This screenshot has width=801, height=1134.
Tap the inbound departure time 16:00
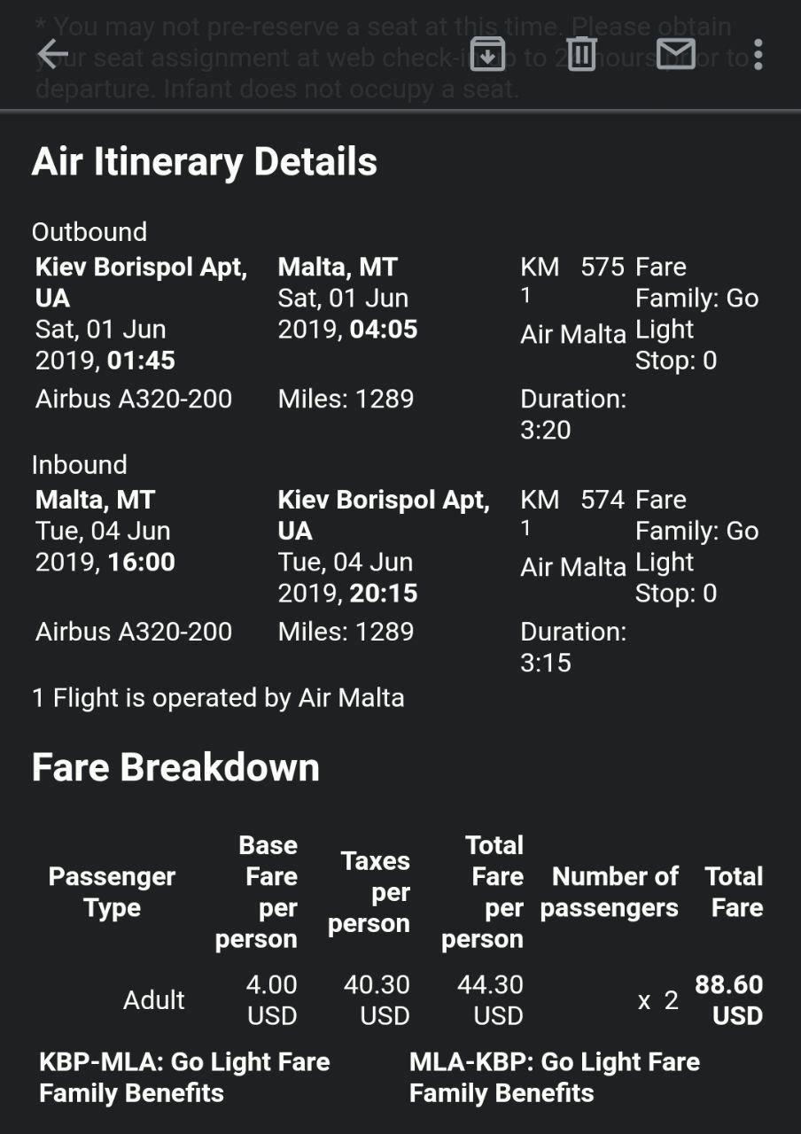click(141, 562)
